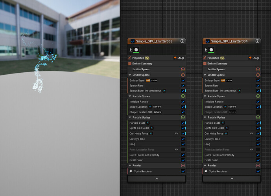
Task: Collapse Particle Spawn section in Emitter003
Action: click(130, 96)
